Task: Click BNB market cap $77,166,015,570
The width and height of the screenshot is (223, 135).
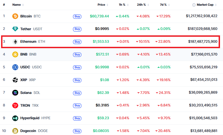Action: (204, 54)
